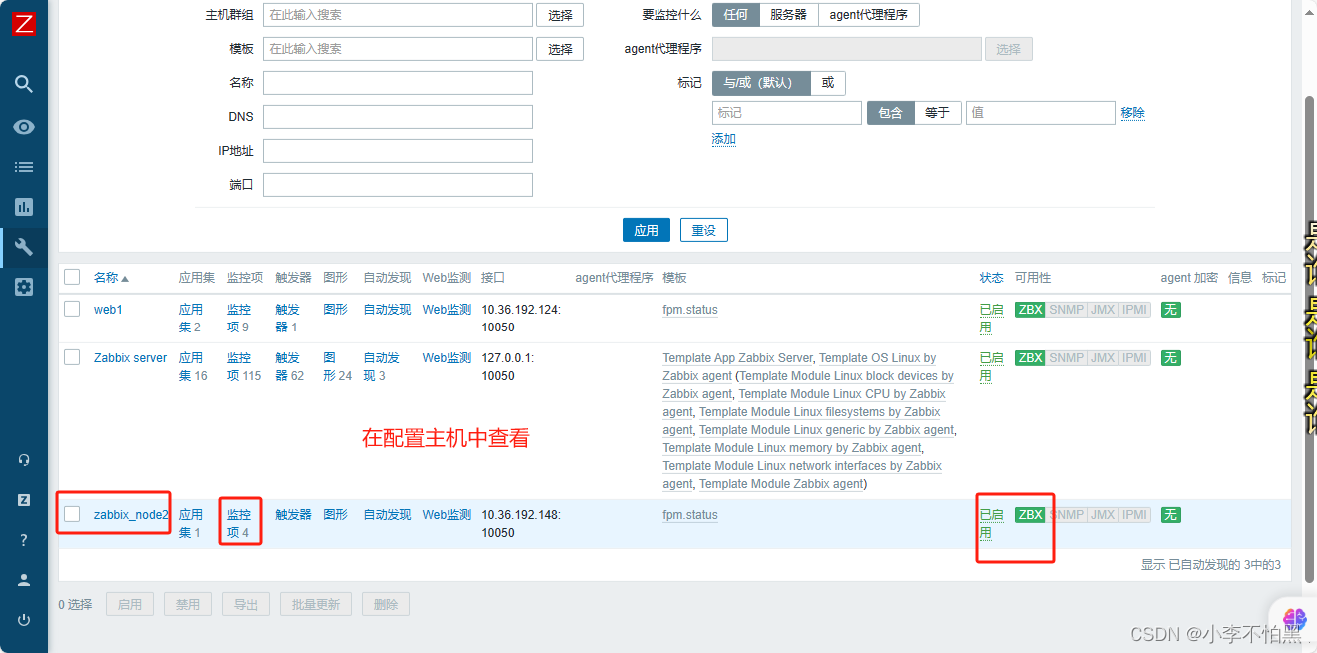Click the Support headset icon
Viewport: 1317px width, 653px height.
click(x=24, y=460)
